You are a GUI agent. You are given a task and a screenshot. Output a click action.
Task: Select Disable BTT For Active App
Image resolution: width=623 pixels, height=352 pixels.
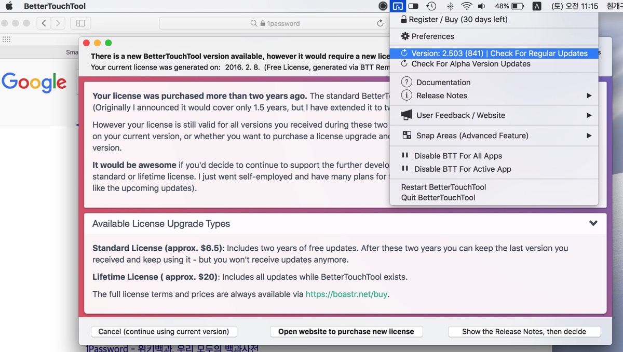pos(494,169)
